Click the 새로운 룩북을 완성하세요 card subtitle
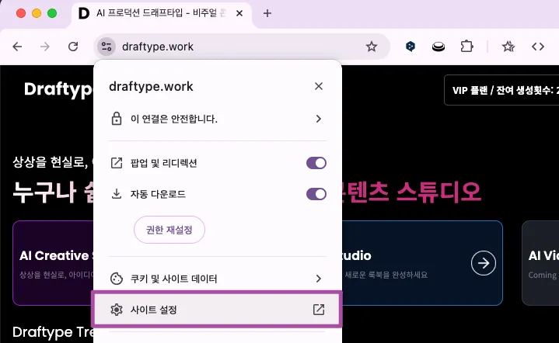559x343 pixels. click(x=386, y=275)
